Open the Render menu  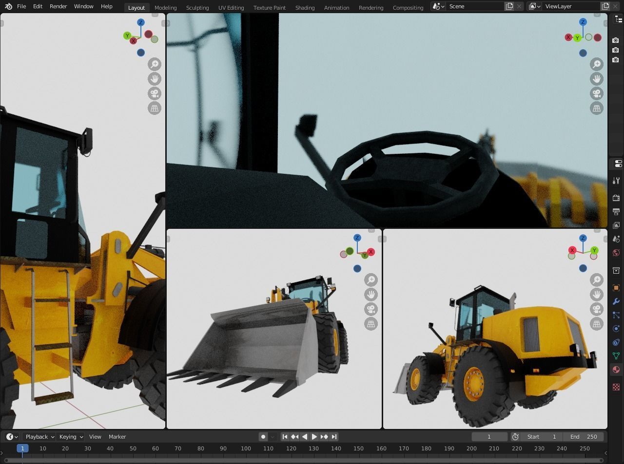pos(58,6)
